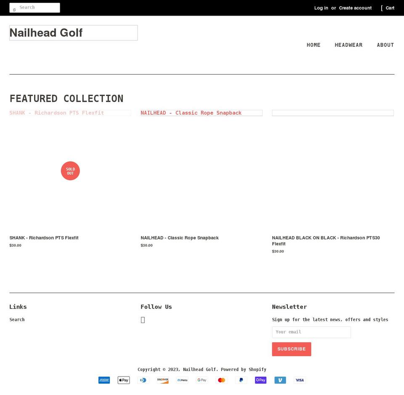This screenshot has height=395, width=404.
Task: Click the search submit icon in top bar
Action: (x=14, y=10)
